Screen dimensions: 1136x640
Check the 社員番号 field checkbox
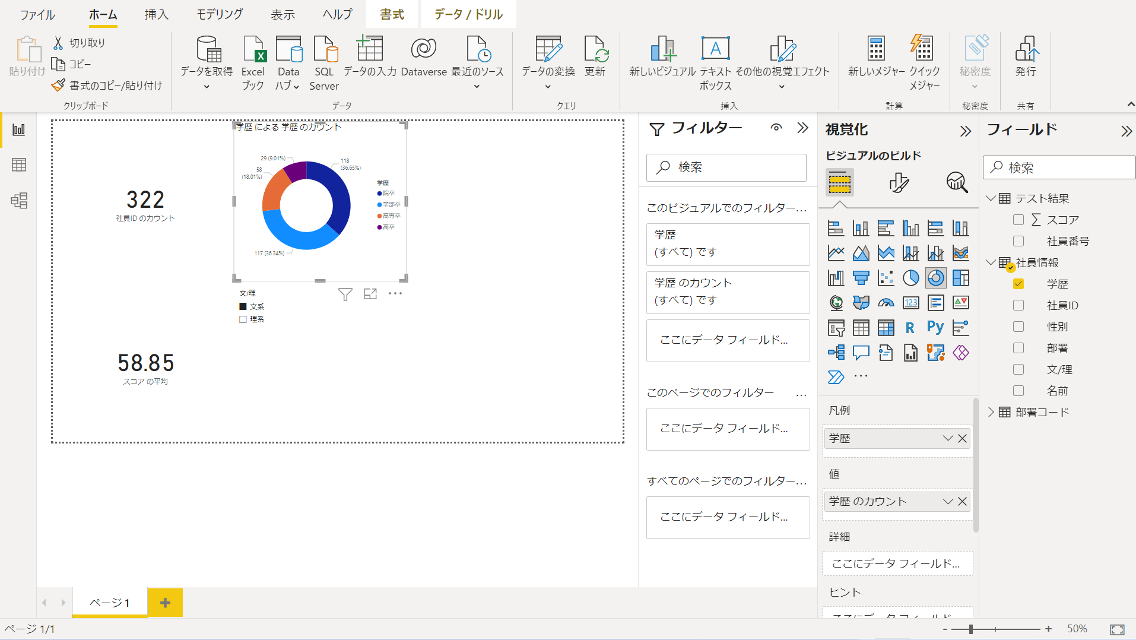1018,241
